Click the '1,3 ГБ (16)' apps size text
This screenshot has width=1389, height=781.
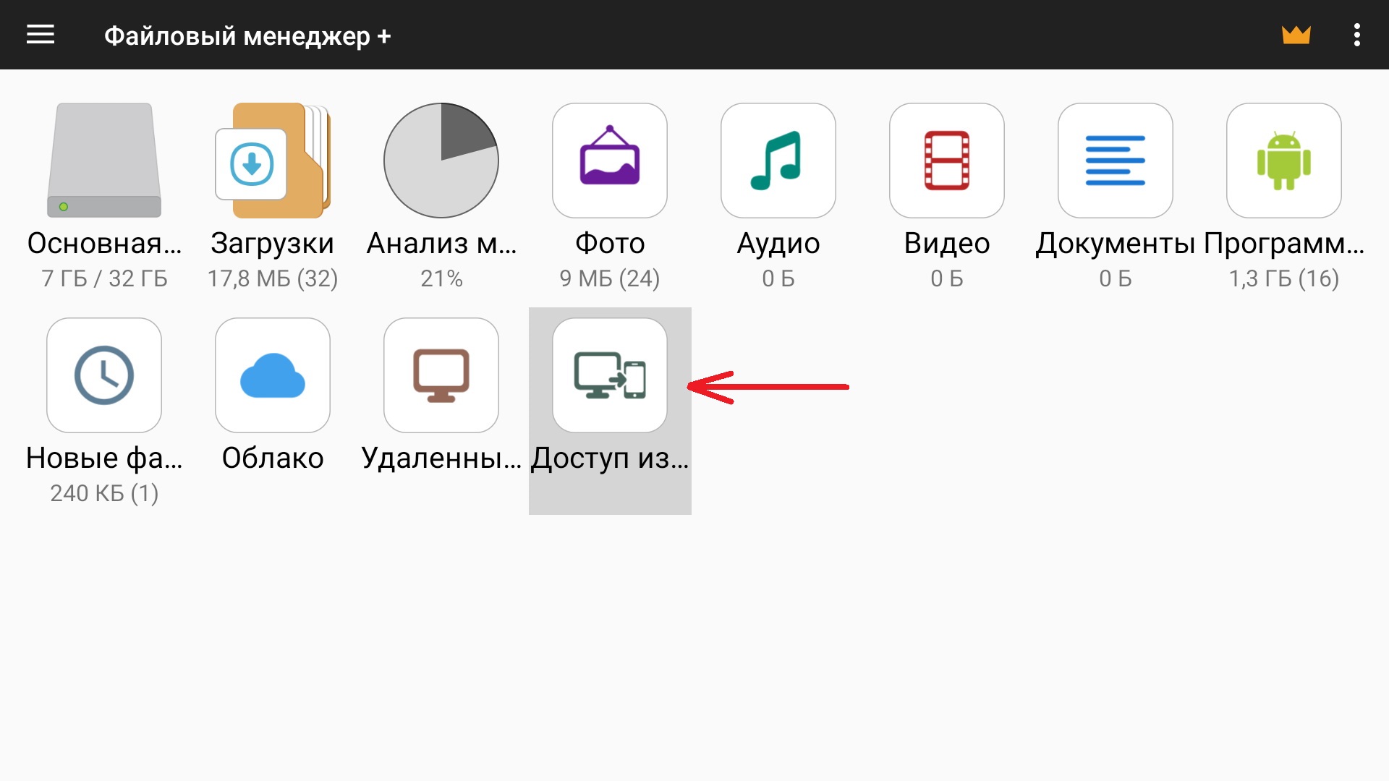1284,278
